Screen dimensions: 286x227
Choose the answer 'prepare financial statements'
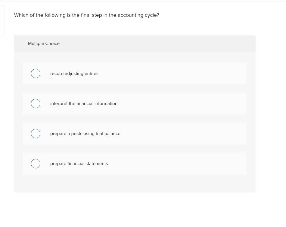[79, 163]
